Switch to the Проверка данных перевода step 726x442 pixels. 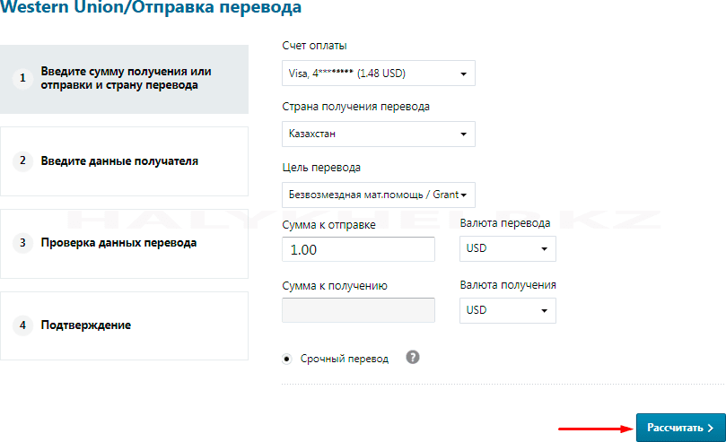pos(118,243)
